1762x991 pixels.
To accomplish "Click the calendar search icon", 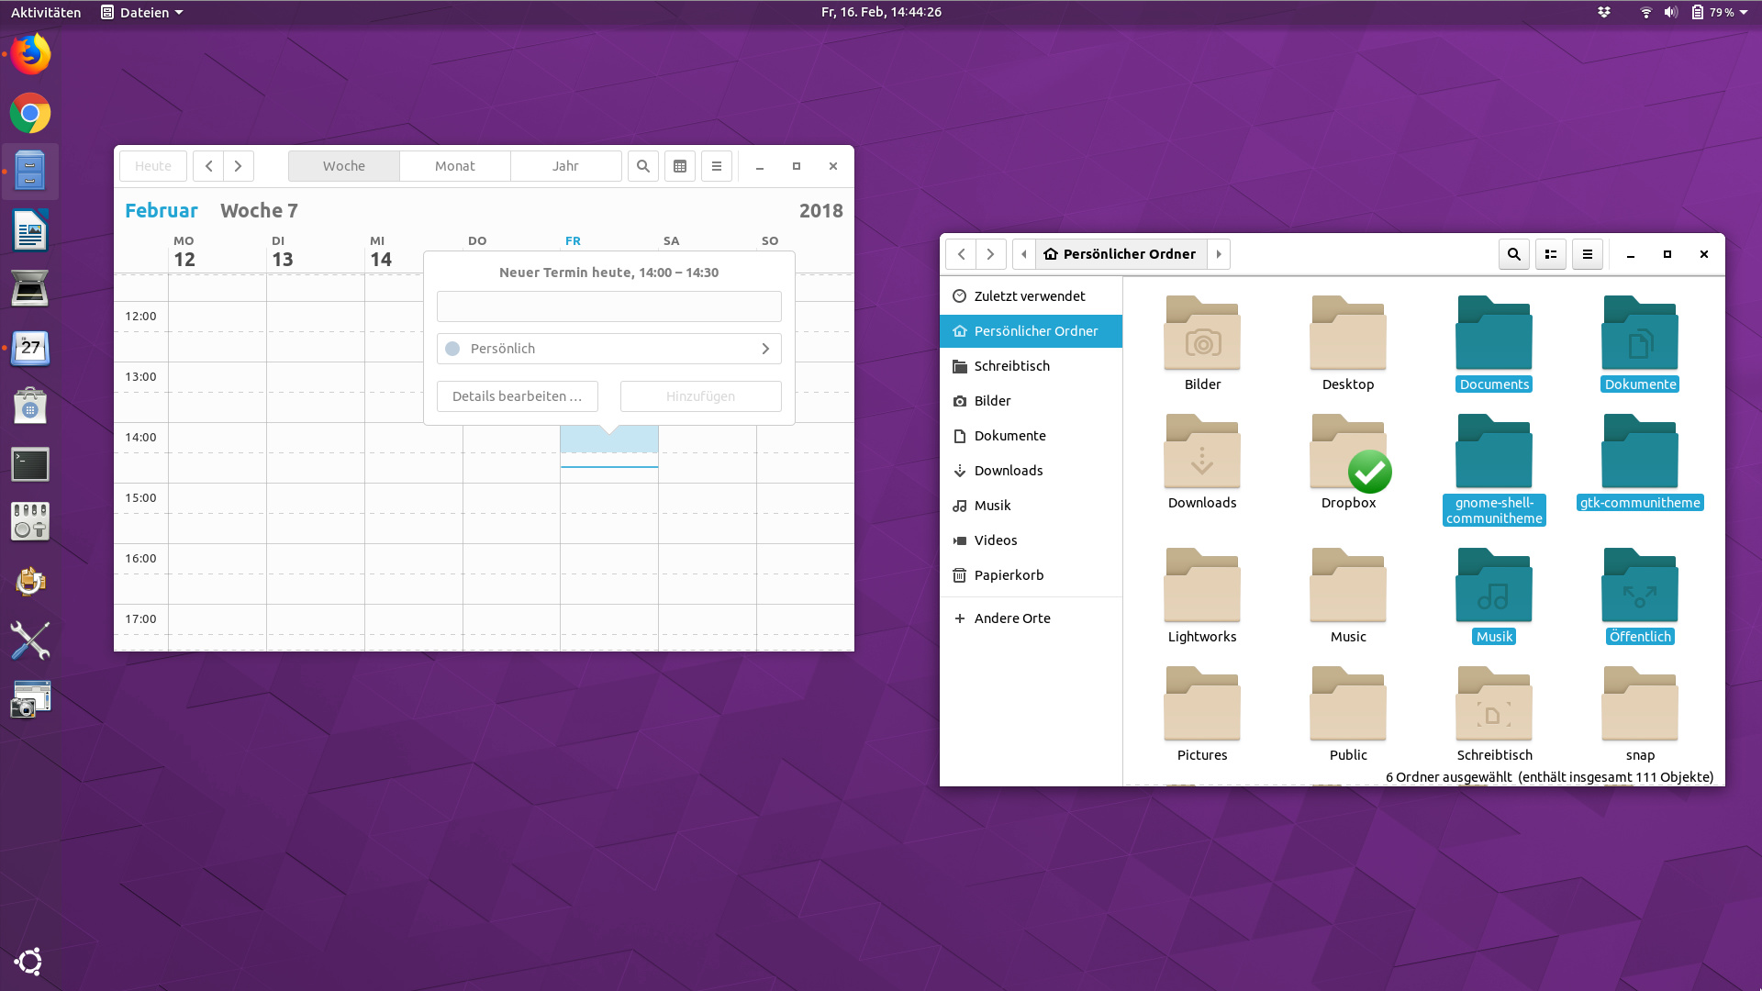I will point(642,166).
